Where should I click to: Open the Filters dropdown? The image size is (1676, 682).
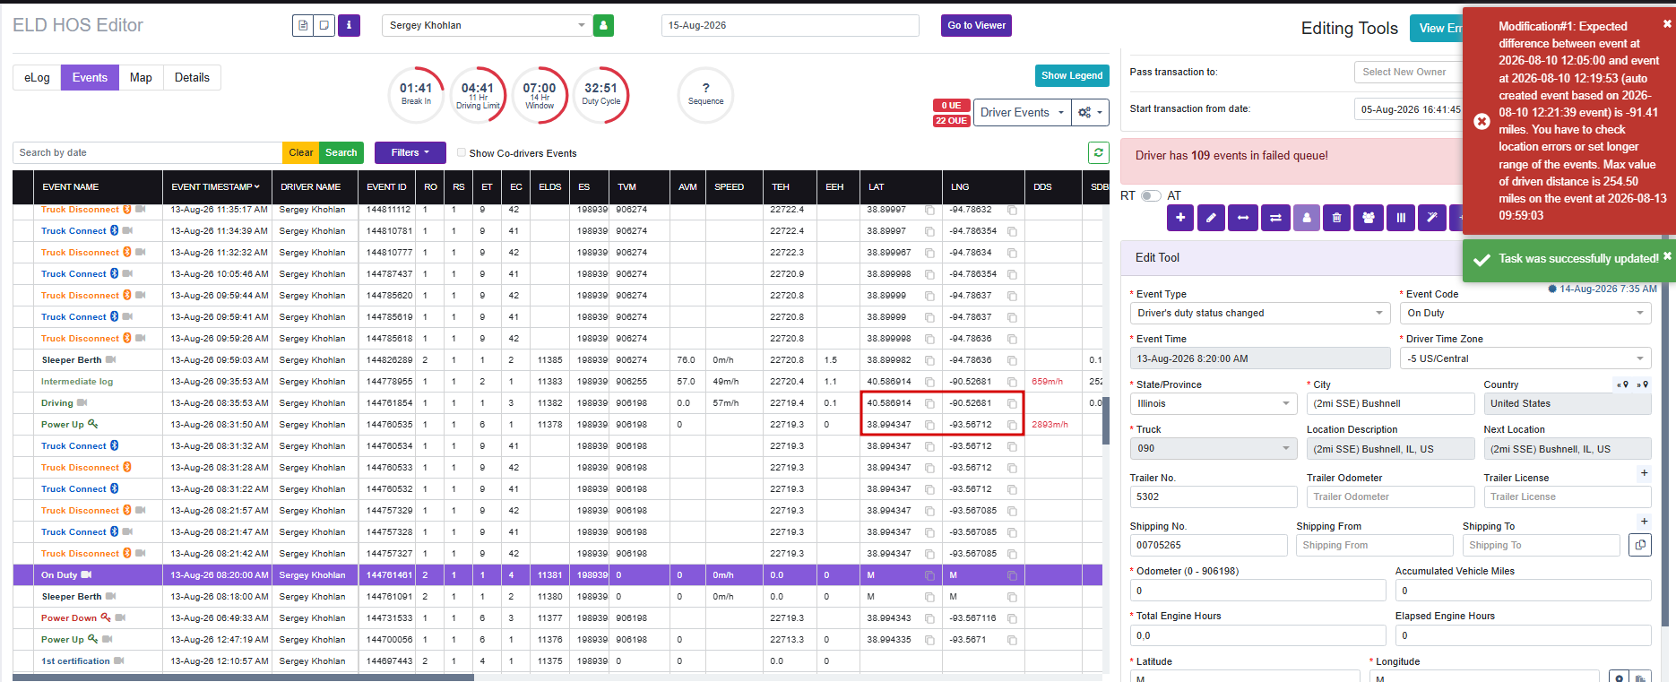coord(410,152)
